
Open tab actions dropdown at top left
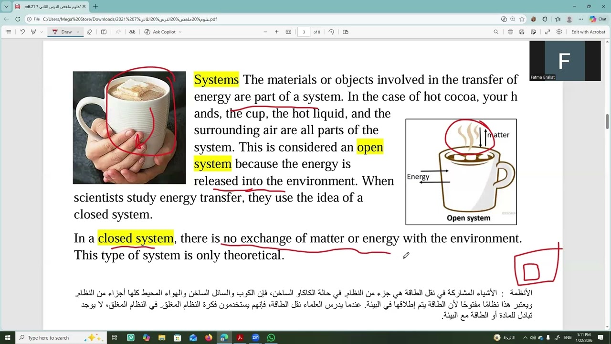6,7
